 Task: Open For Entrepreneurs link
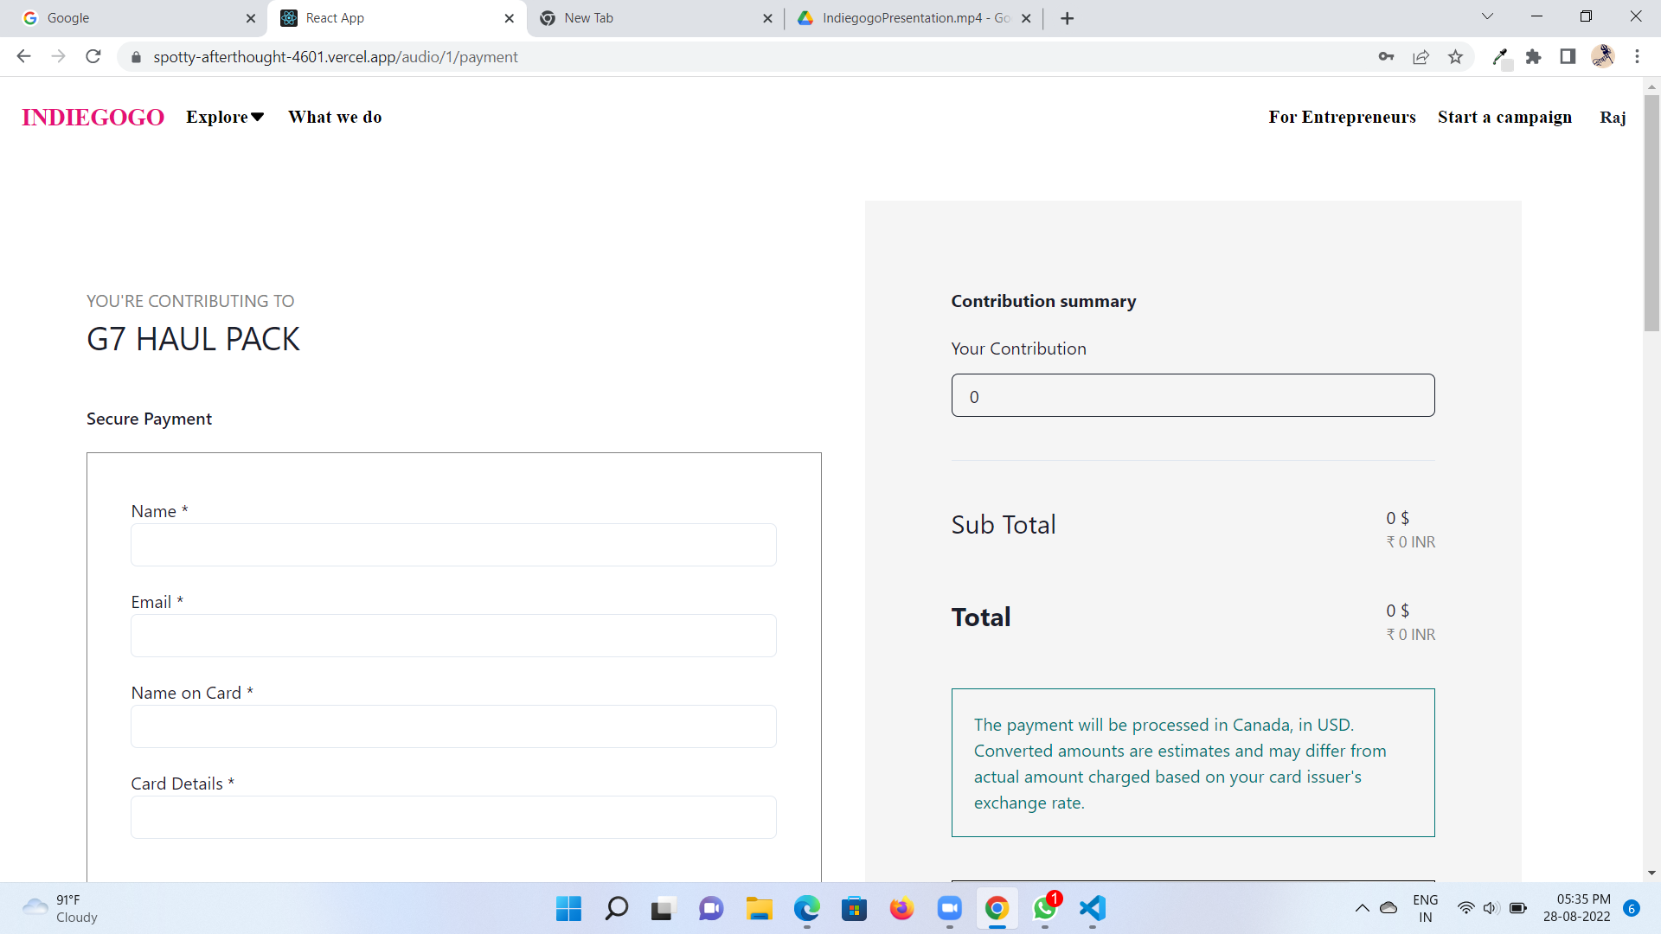pyautogui.click(x=1342, y=117)
